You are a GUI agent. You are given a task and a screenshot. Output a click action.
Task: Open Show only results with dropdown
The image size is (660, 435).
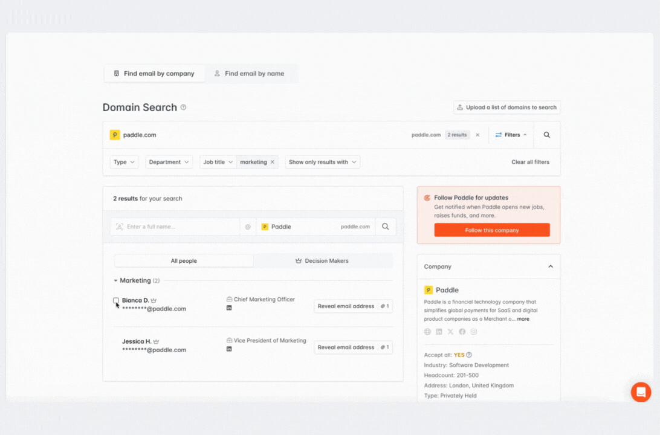(x=322, y=162)
